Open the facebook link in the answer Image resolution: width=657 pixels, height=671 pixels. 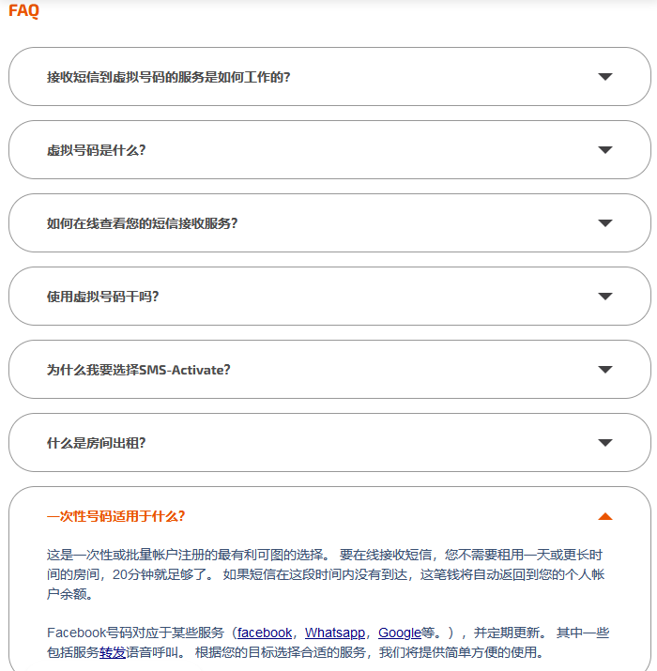coord(265,633)
